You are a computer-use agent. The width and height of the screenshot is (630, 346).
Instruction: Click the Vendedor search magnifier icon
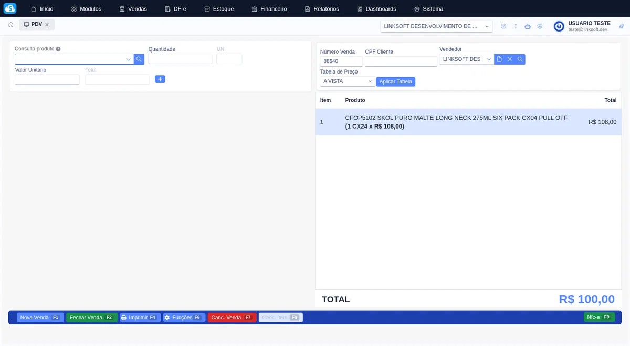520,59
